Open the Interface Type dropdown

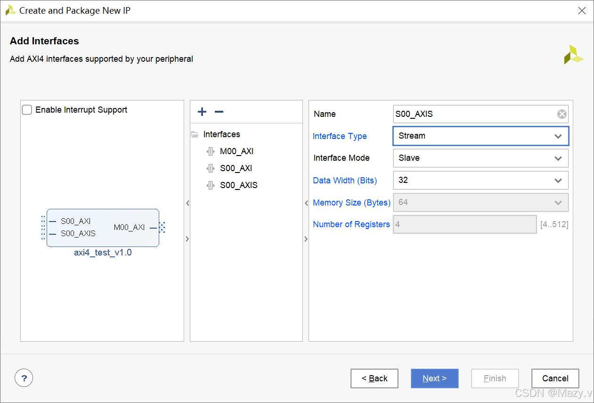(480, 136)
